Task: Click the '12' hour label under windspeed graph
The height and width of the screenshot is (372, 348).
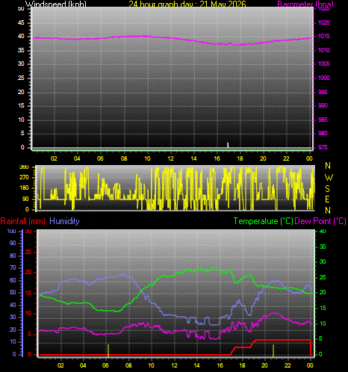Action: 170,158
